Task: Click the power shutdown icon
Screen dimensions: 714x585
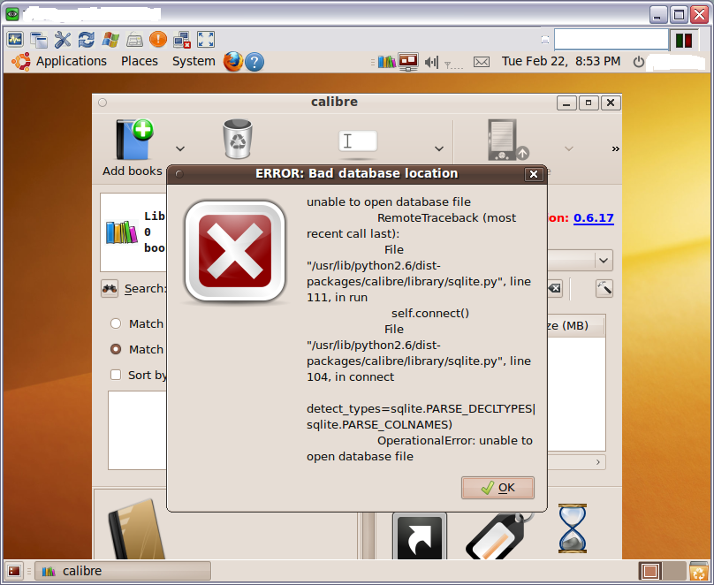Action: tap(639, 62)
